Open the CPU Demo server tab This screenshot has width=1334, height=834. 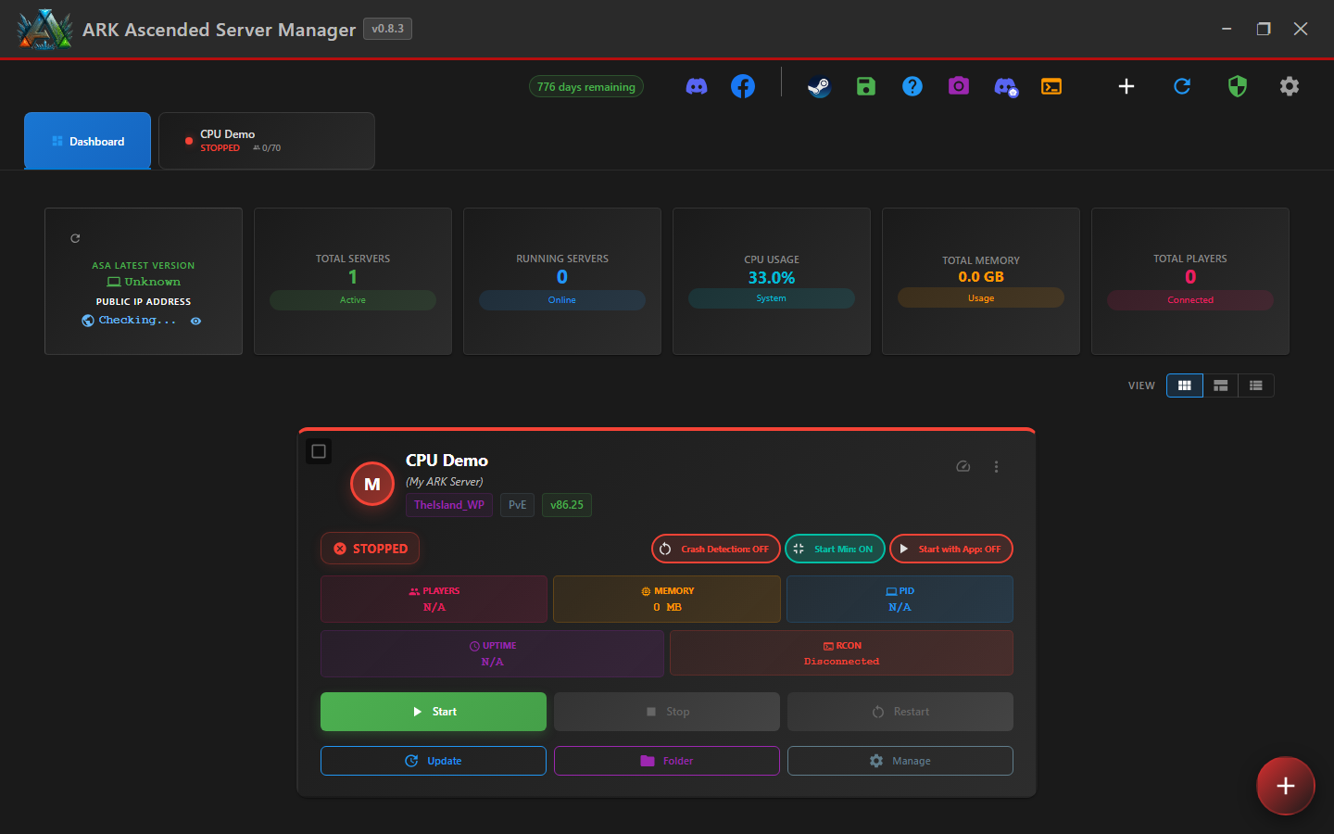pyautogui.click(x=267, y=141)
